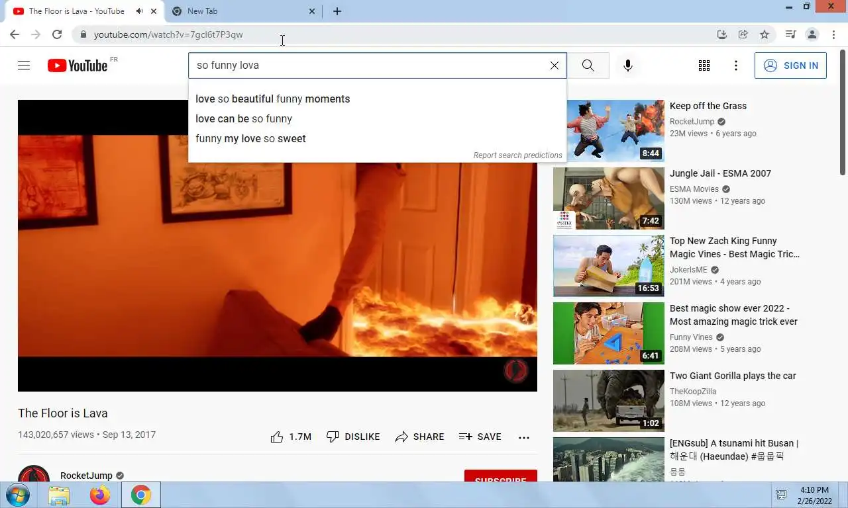848x508 pixels.
Task: Open Zach King Magic Vines thumbnail
Action: (609, 265)
